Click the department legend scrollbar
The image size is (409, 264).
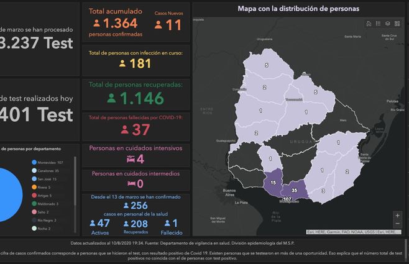76,186
